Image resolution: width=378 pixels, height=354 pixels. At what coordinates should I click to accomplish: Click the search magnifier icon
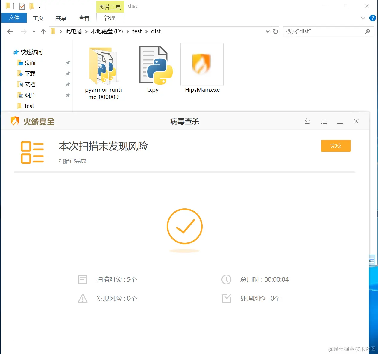pyautogui.click(x=368, y=31)
